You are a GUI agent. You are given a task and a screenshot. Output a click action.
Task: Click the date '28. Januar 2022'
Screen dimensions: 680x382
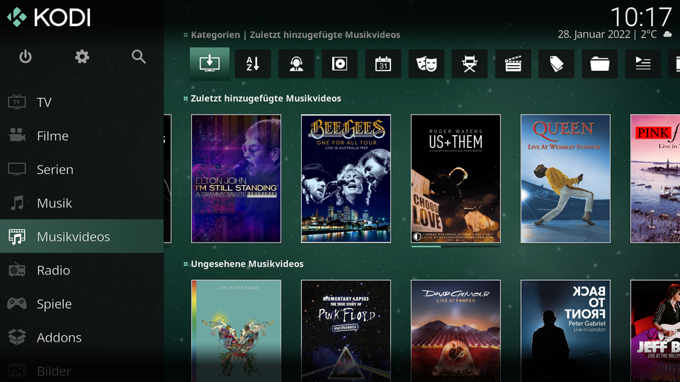pos(594,34)
